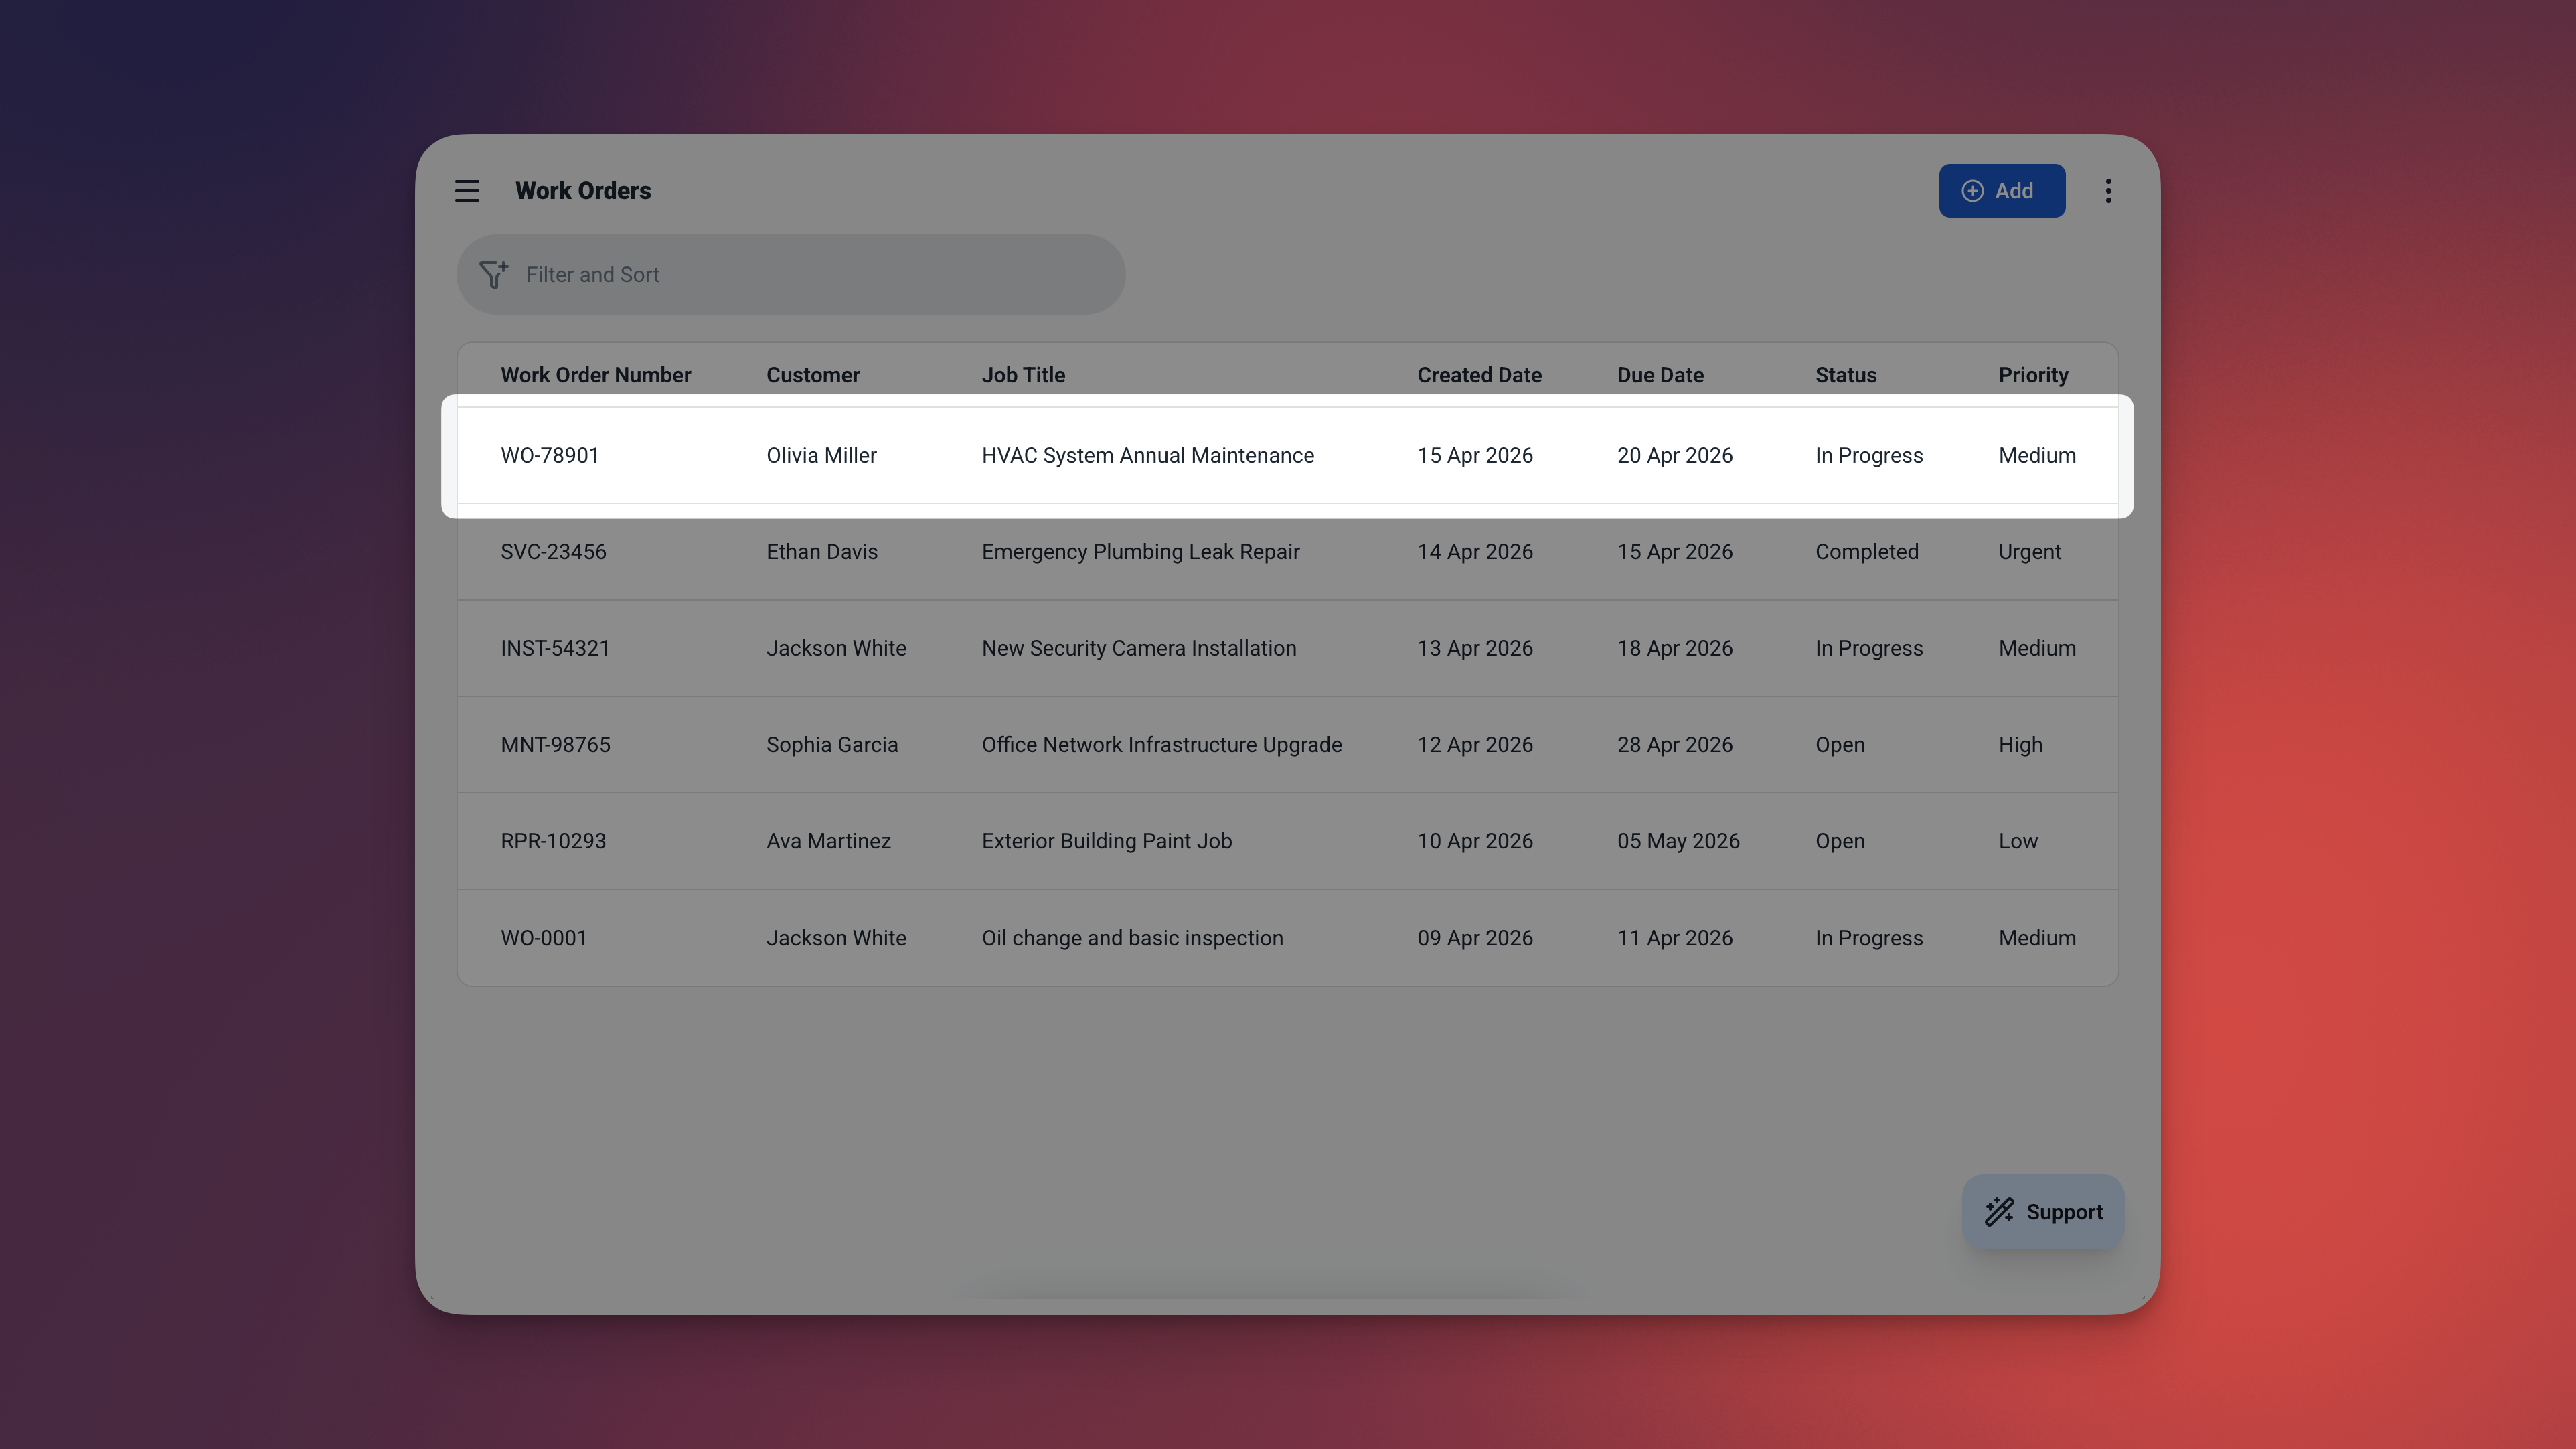Sort by the Priority column header
This screenshot has width=2576, height=1449.
pos(2032,375)
